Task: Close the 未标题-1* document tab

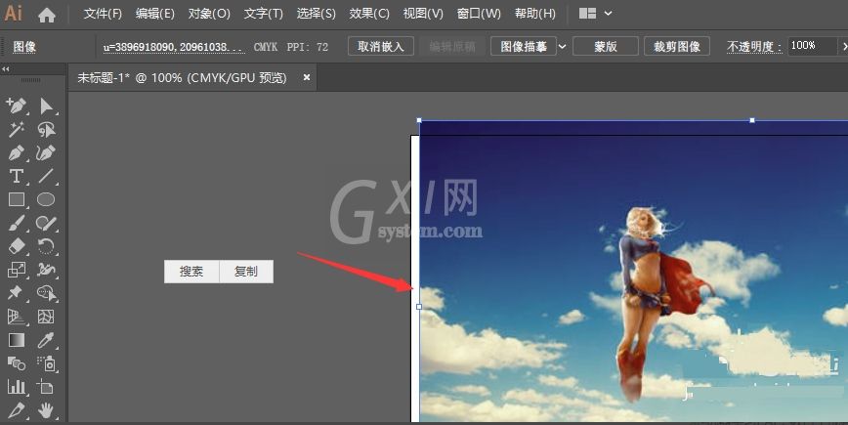Action: (x=307, y=78)
